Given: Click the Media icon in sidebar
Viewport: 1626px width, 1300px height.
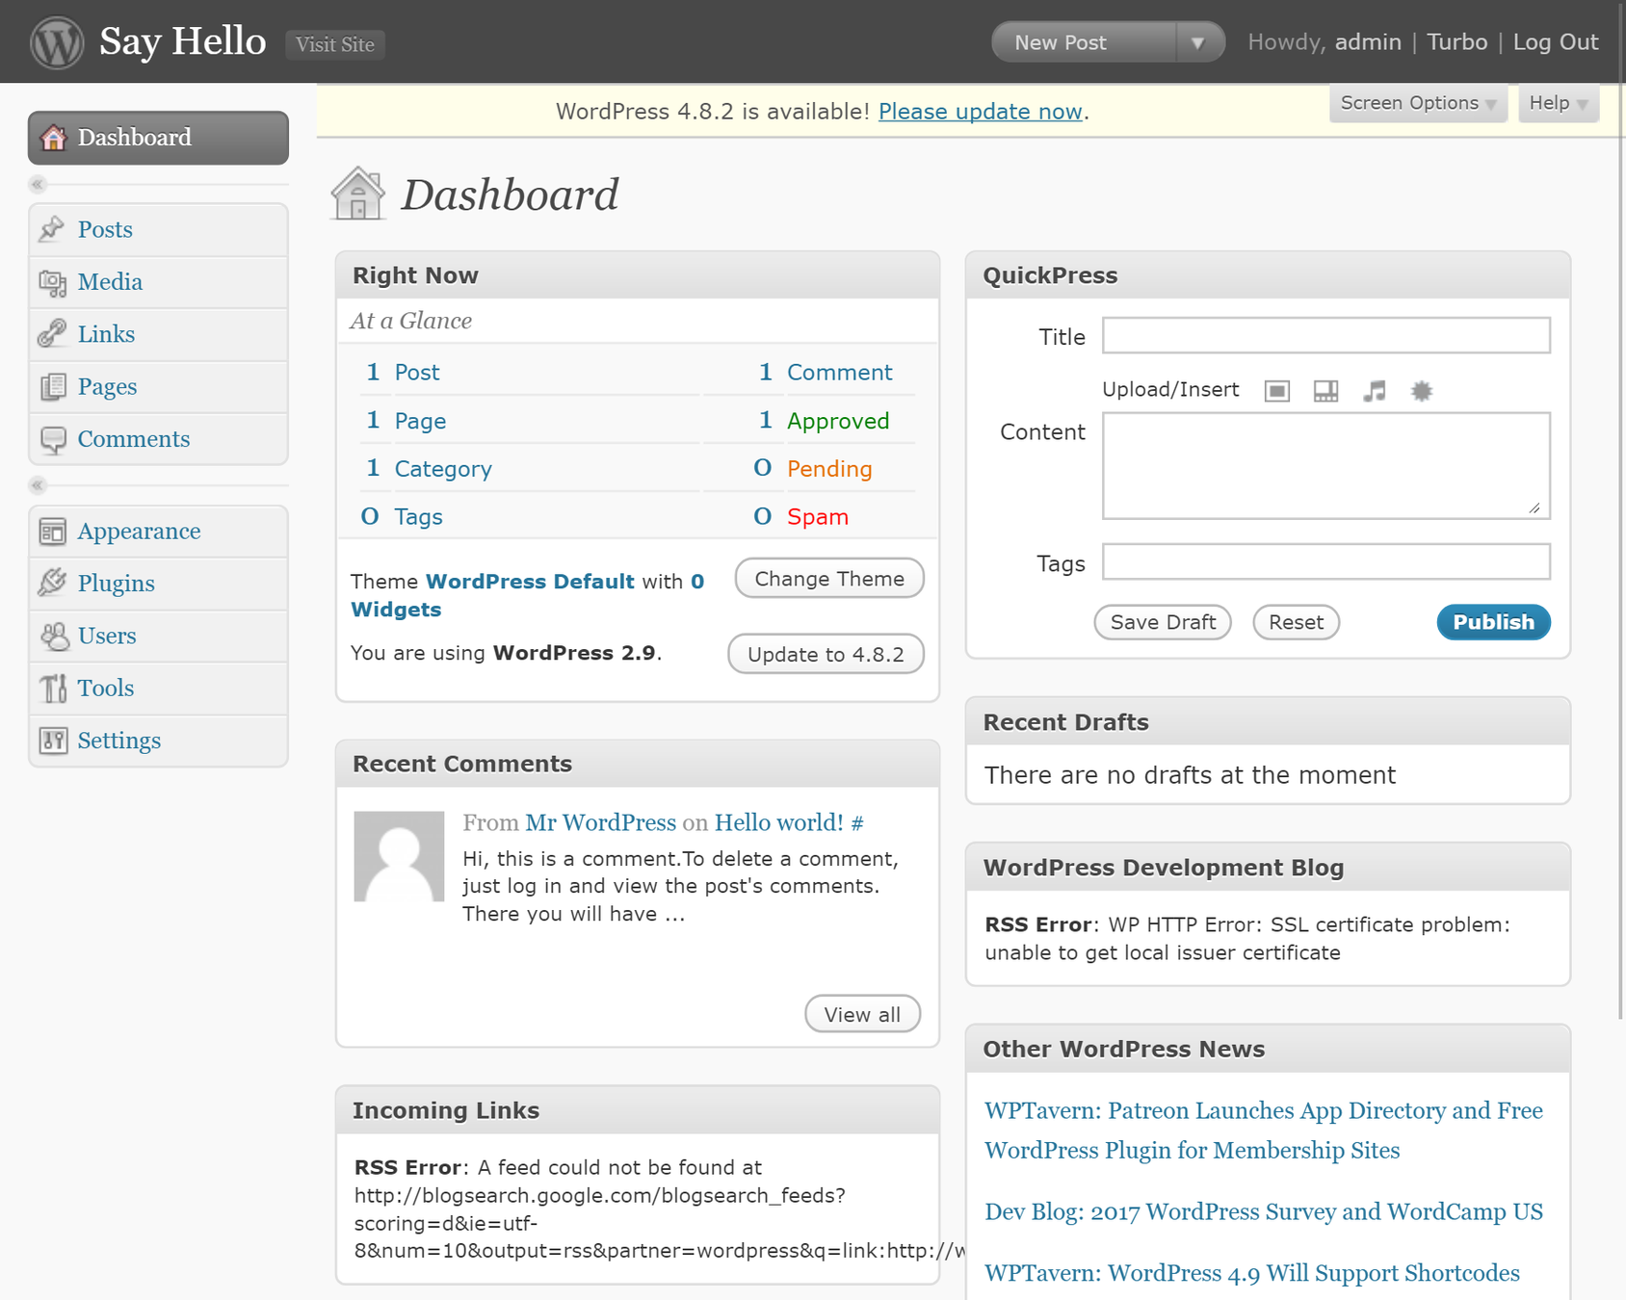Looking at the screenshot, I should coord(52,282).
